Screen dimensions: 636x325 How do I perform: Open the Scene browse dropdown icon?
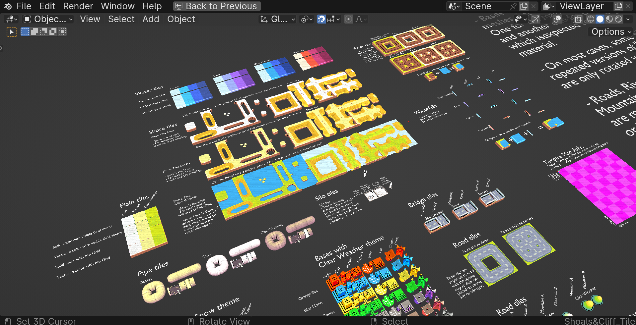tap(454, 6)
